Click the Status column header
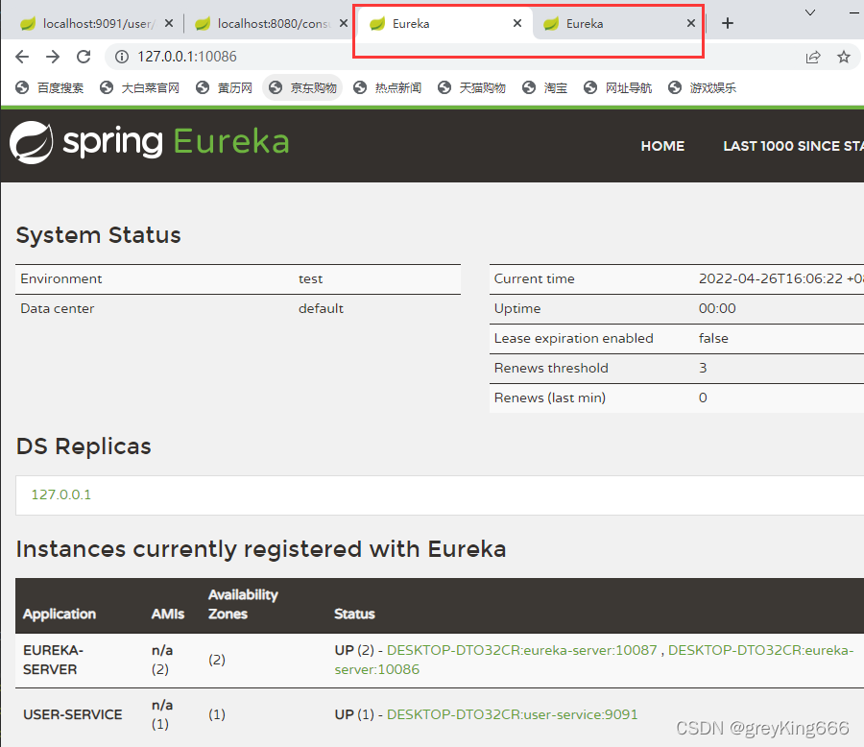864x747 pixels. pos(354,614)
